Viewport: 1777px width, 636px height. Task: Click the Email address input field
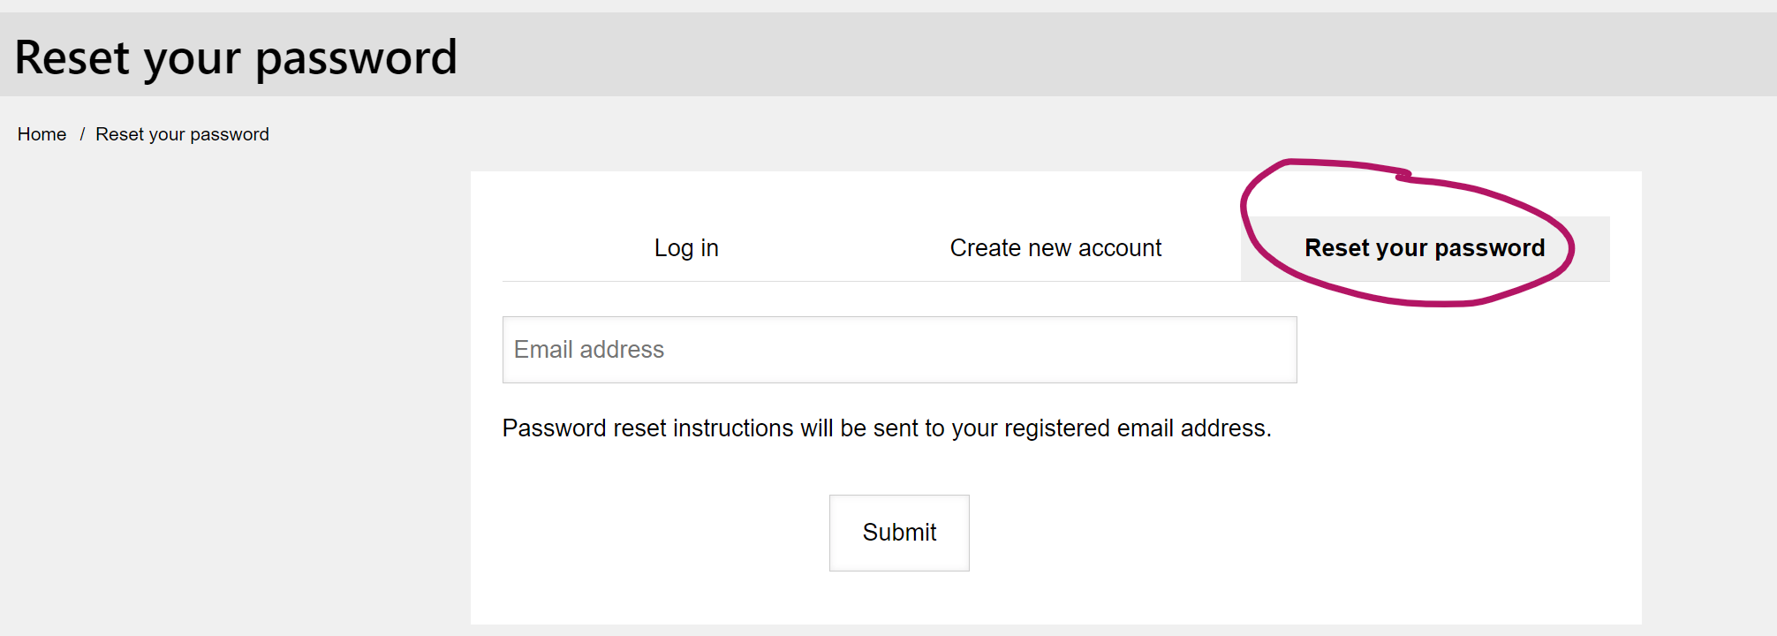pyautogui.click(x=899, y=350)
